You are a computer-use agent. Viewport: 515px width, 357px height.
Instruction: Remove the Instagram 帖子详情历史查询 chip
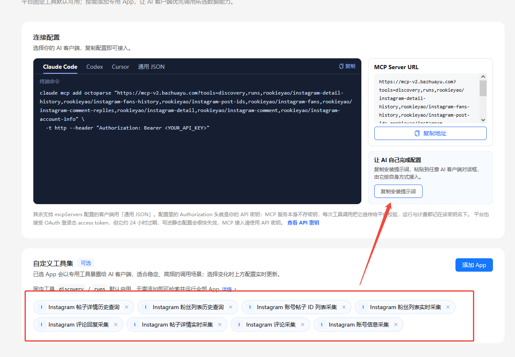point(127,307)
